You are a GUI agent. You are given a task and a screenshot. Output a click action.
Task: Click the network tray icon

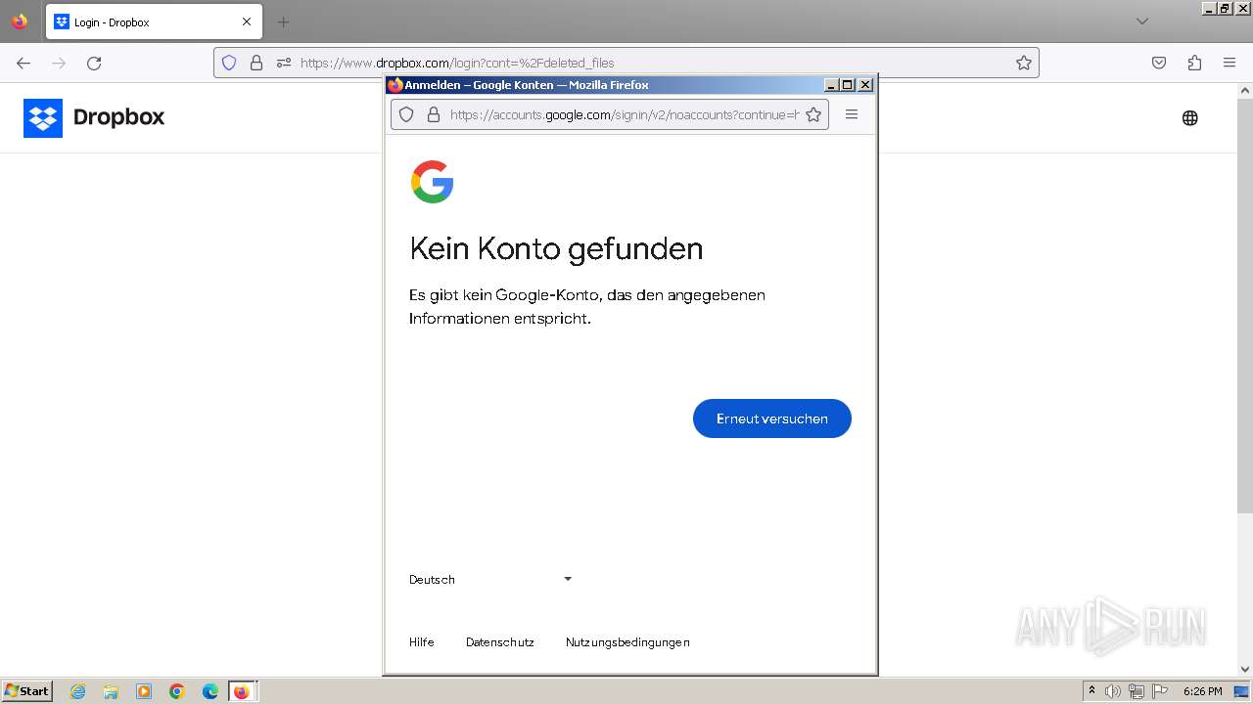click(x=1137, y=691)
